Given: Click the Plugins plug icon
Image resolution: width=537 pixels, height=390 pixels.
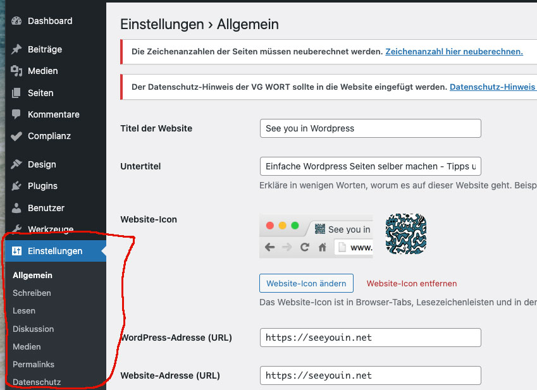Looking at the screenshot, I should coord(16,186).
